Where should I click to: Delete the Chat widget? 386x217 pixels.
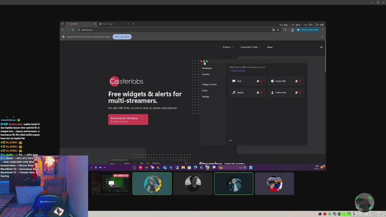pyautogui.click(x=261, y=81)
